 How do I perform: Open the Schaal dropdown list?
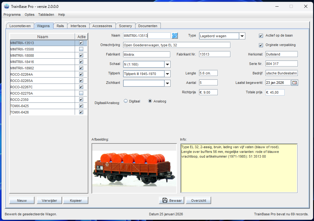pos(167,64)
